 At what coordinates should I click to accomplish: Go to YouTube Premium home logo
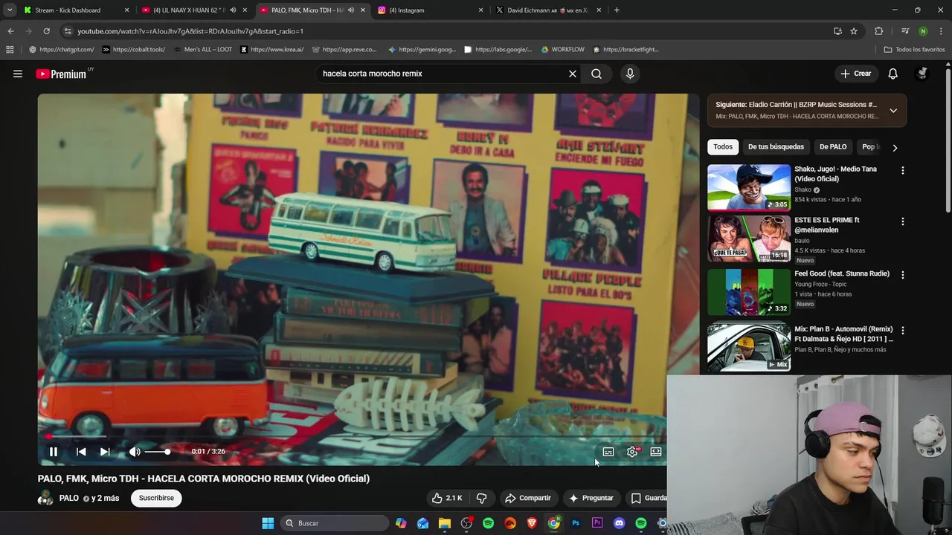[x=61, y=74]
